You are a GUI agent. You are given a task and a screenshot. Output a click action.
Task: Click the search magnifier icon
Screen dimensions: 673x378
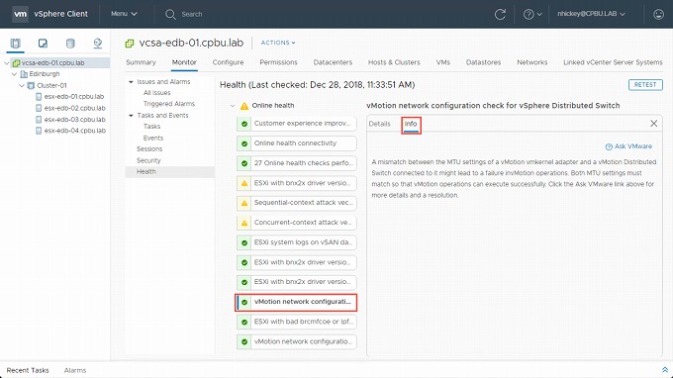point(170,14)
